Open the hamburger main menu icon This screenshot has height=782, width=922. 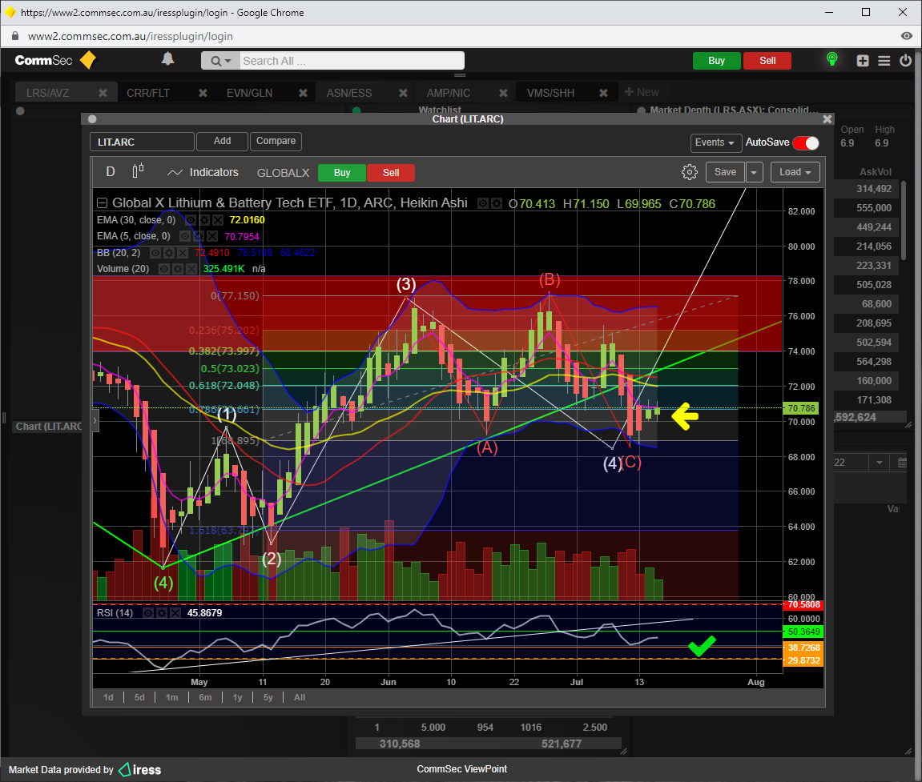pyautogui.click(x=884, y=61)
